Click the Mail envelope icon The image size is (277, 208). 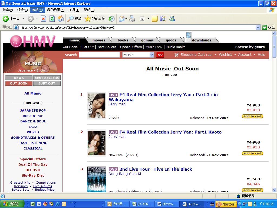pos(121,19)
